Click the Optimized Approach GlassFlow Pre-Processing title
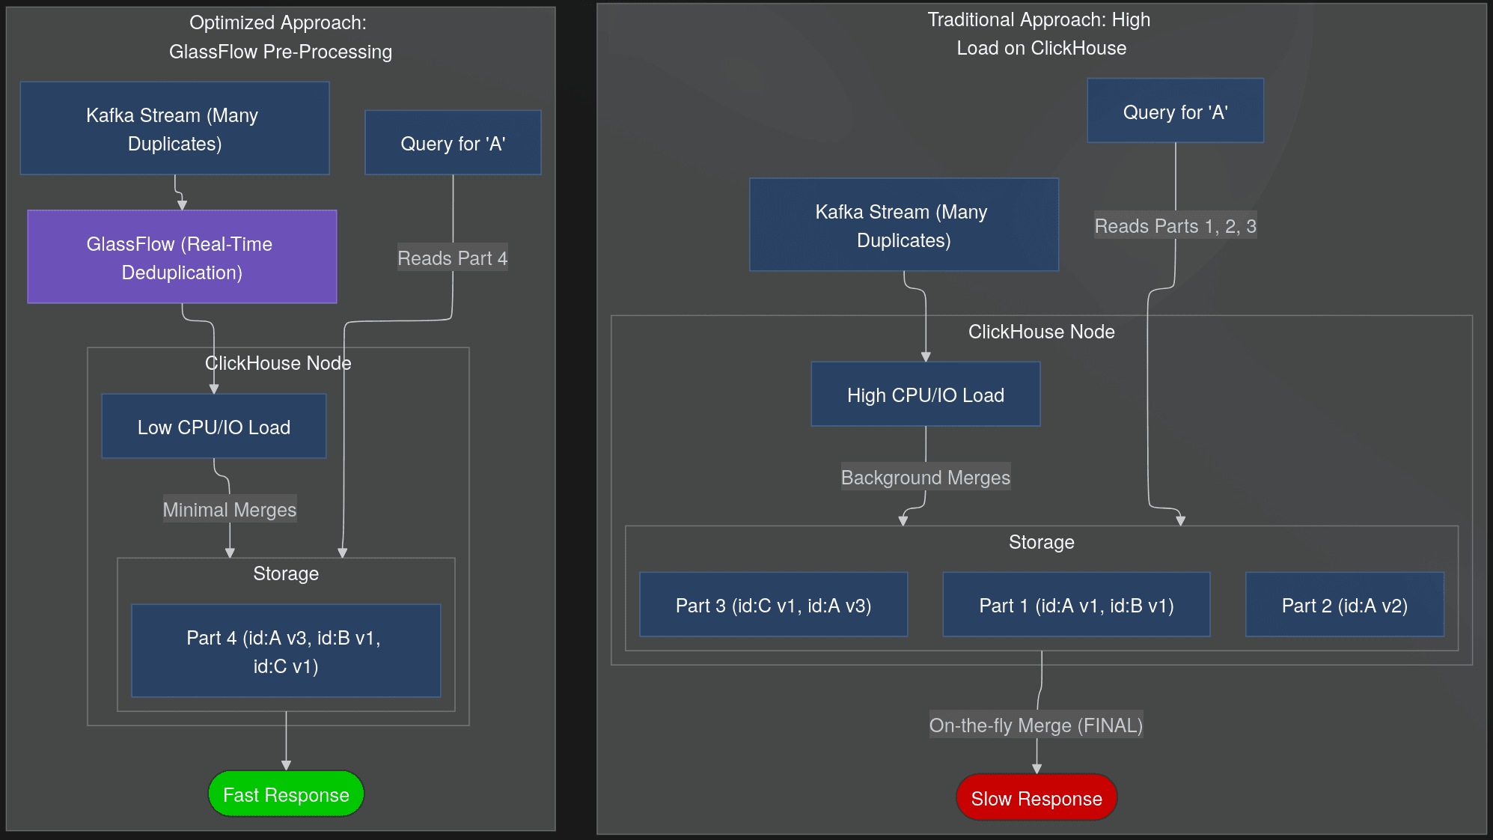The height and width of the screenshot is (840, 1493). pos(280,37)
